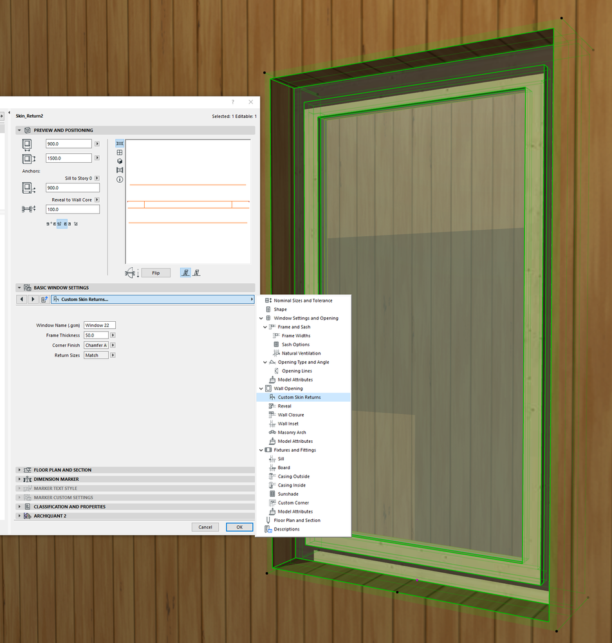Click the Window Name field showing Window 22
Screen dimensions: 612x643
point(100,325)
